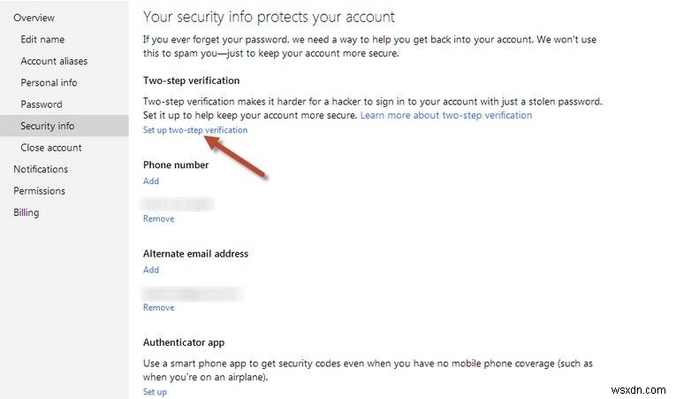This screenshot has width=676, height=399.
Task: Add an alternate email address
Action: pos(151,270)
